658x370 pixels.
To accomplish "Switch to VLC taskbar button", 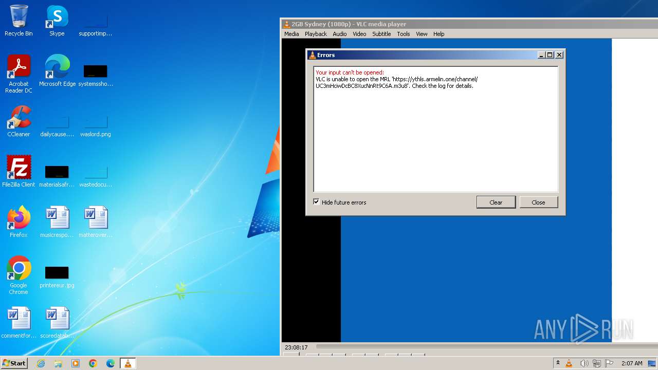I will pyautogui.click(x=127, y=363).
